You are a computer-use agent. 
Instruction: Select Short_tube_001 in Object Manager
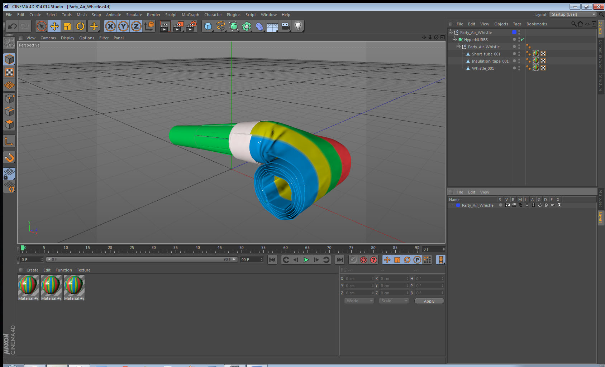tap(486, 54)
